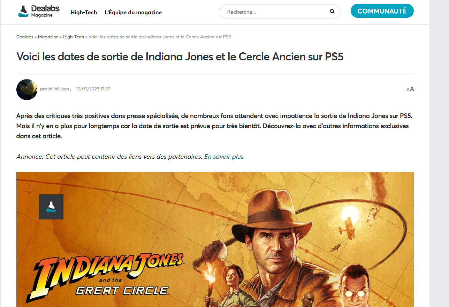Open L'Équipe du magazine menu
Screen dimensions: 449x307
pos(133,12)
